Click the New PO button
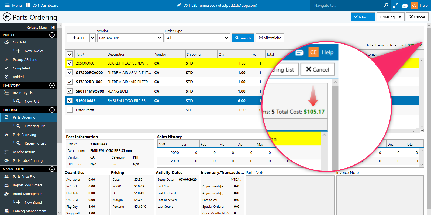This screenshot has width=431, height=215. click(x=363, y=17)
